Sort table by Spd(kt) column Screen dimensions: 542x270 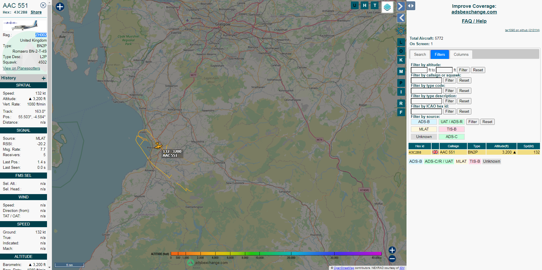528,146
